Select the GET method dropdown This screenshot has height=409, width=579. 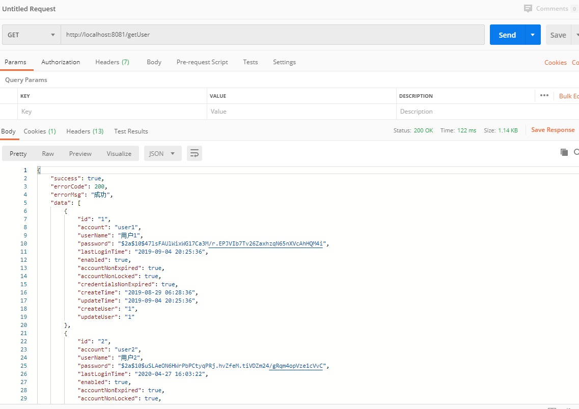[31, 35]
